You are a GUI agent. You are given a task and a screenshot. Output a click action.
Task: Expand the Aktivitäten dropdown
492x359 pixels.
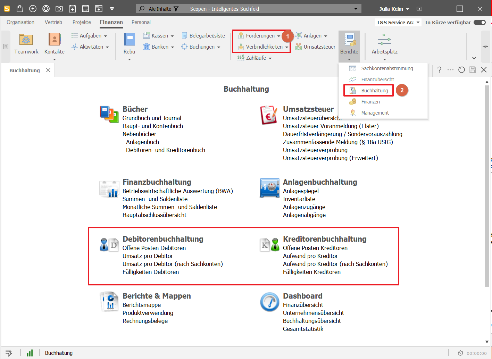coord(107,47)
